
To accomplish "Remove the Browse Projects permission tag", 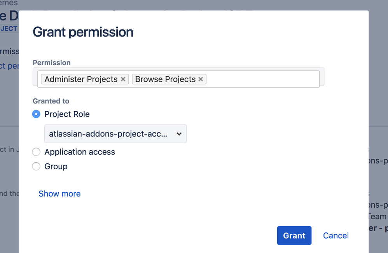I will (201, 79).
